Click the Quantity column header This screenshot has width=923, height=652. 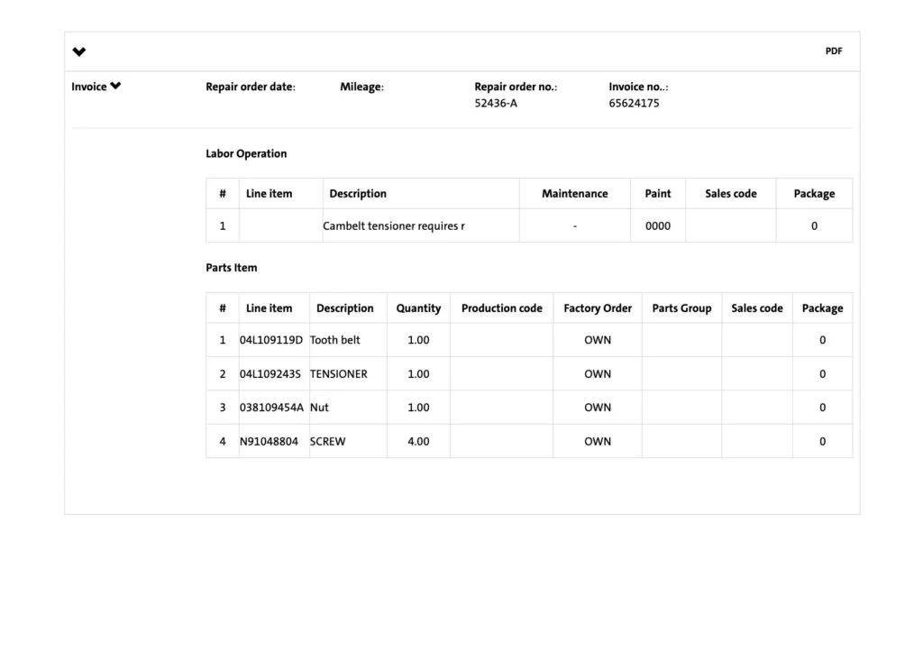(x=418, y=308)
